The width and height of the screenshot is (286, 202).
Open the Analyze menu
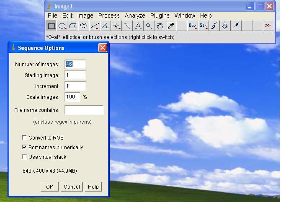(x=135, y=16)
